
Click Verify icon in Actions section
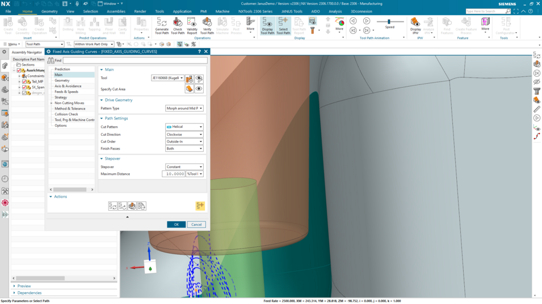pos(132,206)
